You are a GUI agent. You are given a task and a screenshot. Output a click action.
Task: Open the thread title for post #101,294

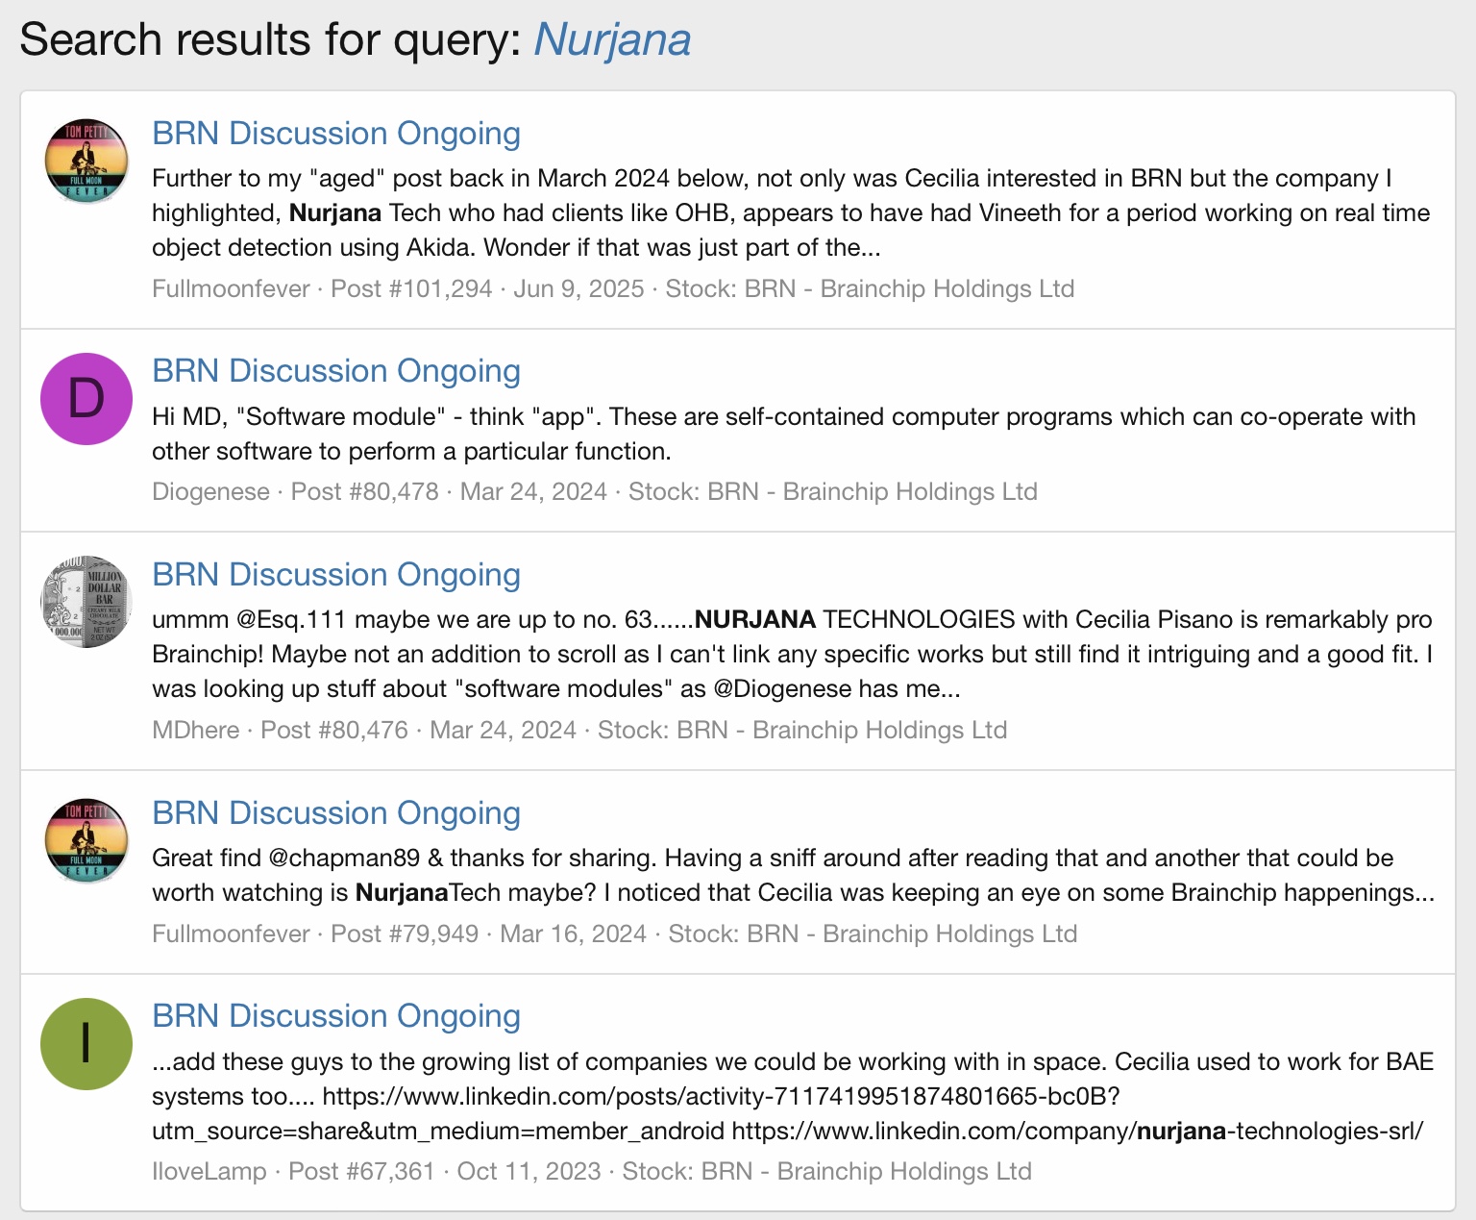[x=336, y=134]
